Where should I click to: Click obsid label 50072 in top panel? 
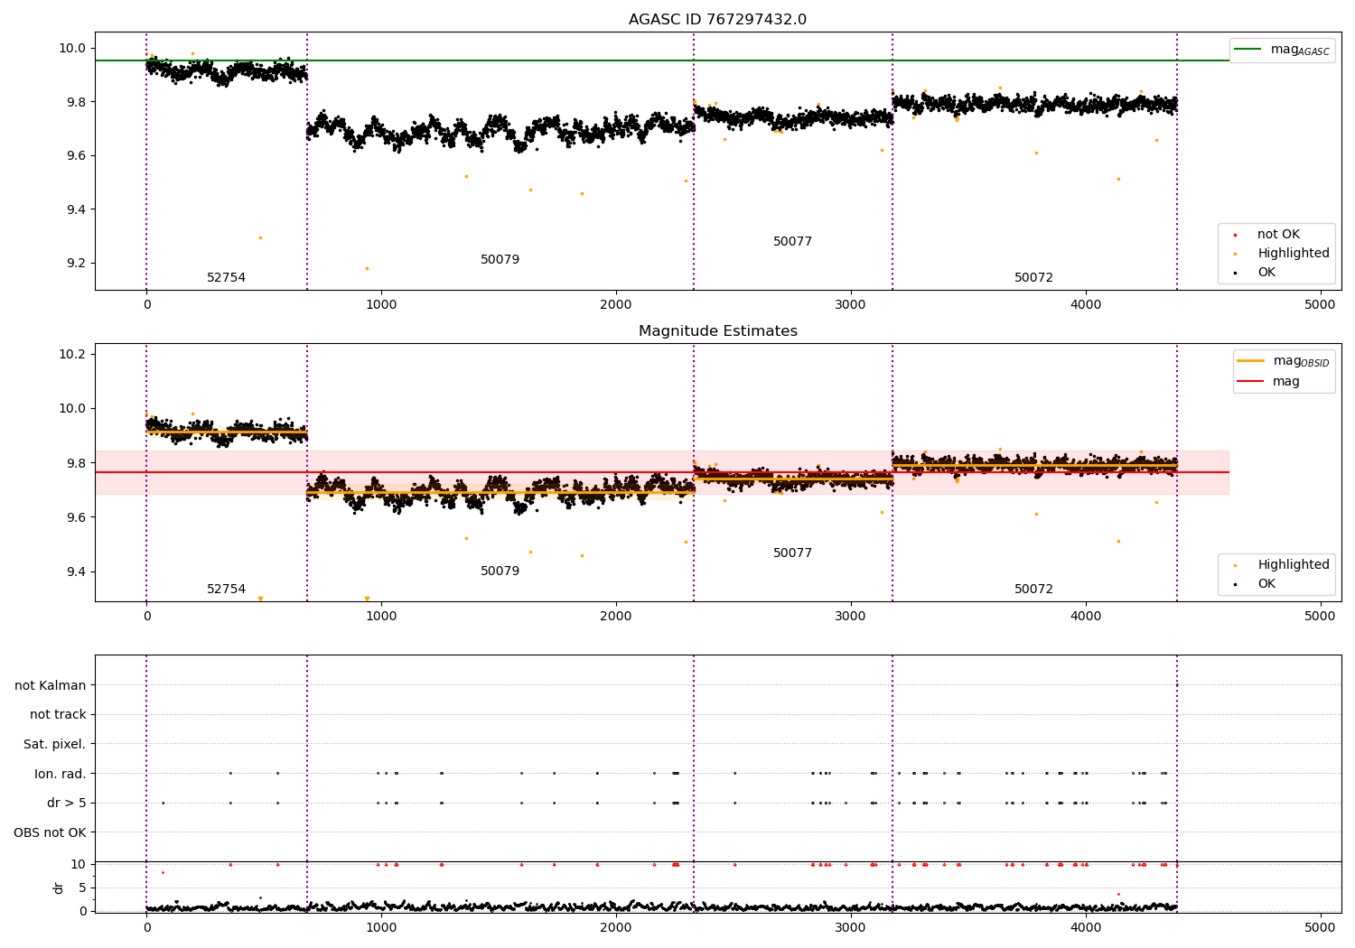(x=1033, y=278)
